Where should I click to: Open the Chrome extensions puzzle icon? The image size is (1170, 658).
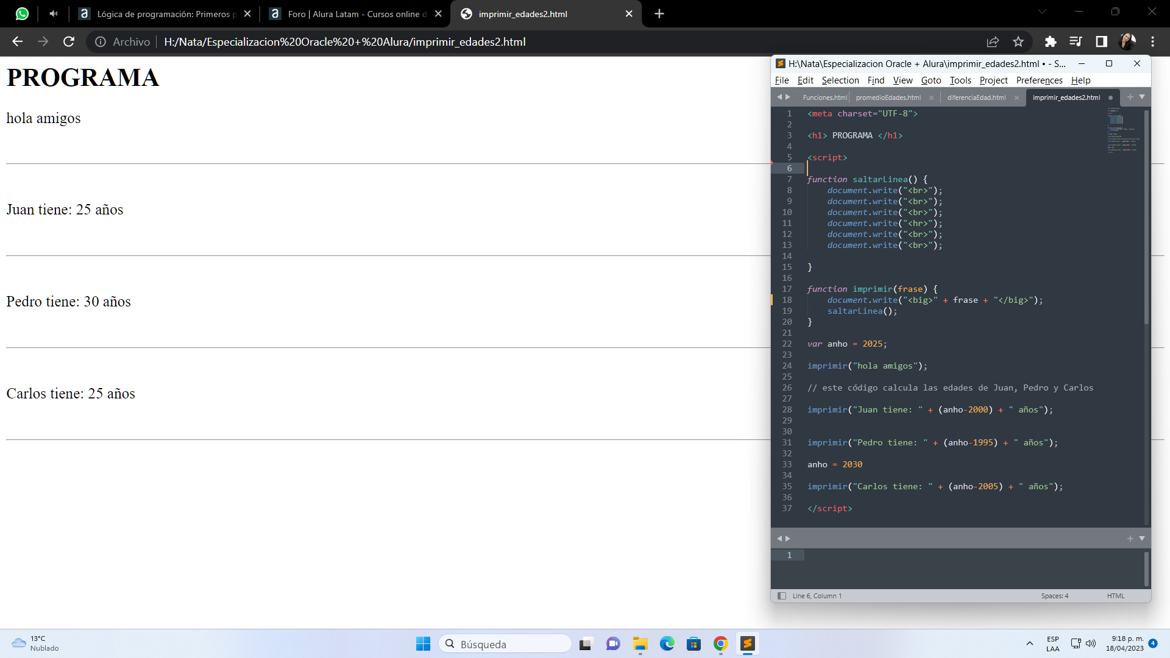(1051, 41)
